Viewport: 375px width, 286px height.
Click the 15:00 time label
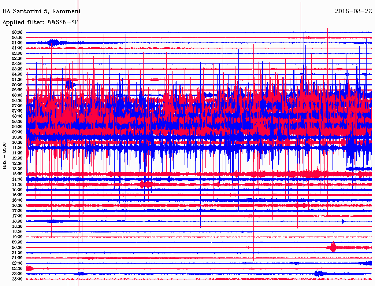[17, 190]
